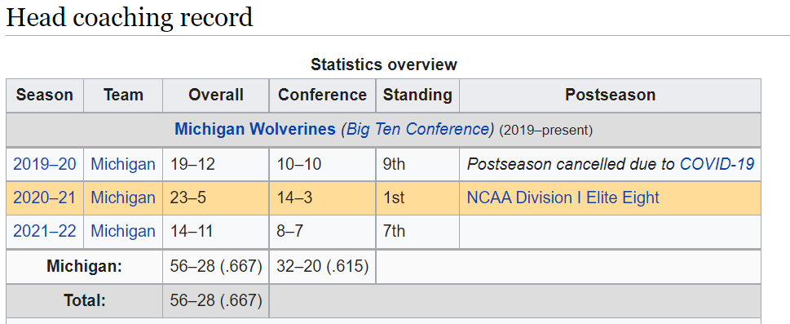Click the Standing column header
790x324 pixels.
point(417,95)
